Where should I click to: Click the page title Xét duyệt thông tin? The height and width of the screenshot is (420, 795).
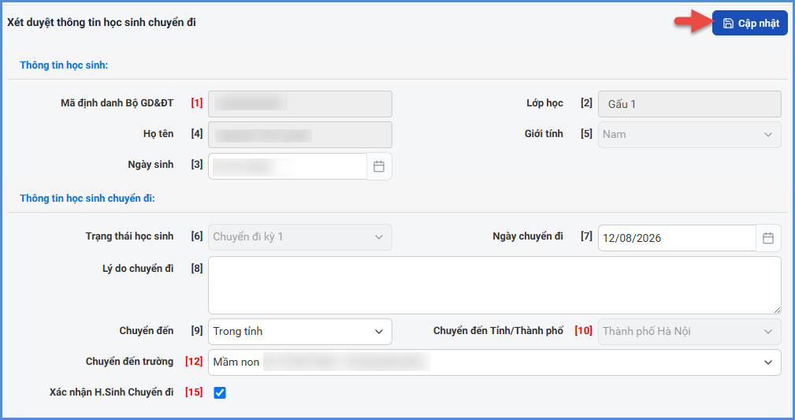click(102, 22)
